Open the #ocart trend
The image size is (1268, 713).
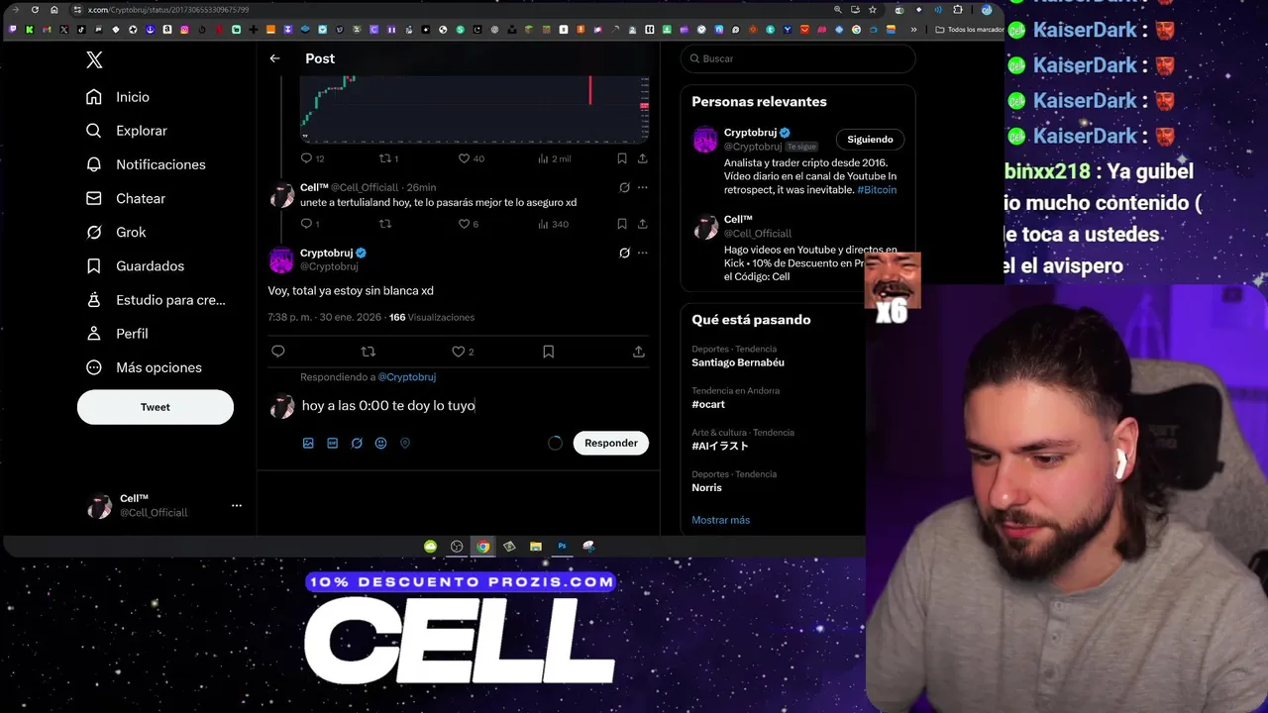click(x=708, y=404)
